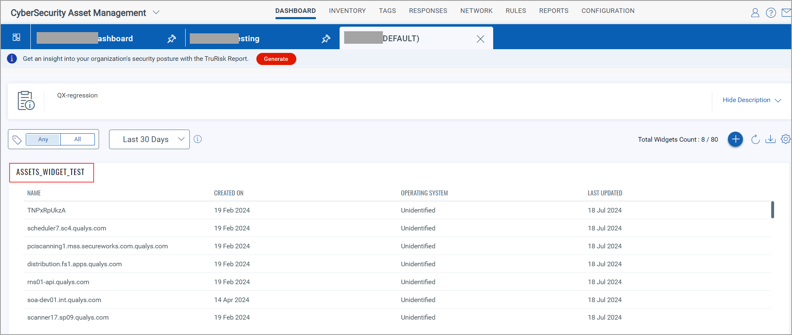The height and width of the screenshot is (335, 792).
Task: Click the OPERATING SYSTEM column header
Action: coord(424,193)
